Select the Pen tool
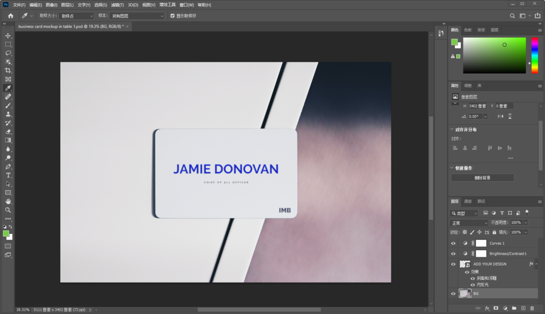Viewport: 545px width, 314px height. 8,167
